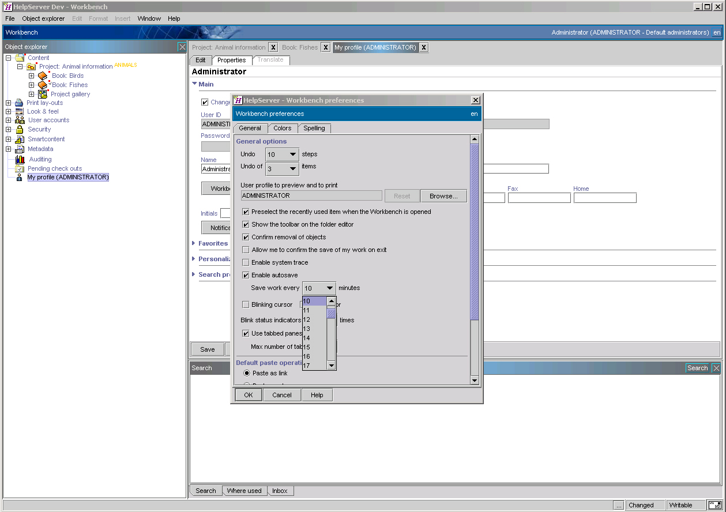Viewport: 726px width, 512px height.
Task: Click the Pending check outs icon
Action: [x=20, y=168]
